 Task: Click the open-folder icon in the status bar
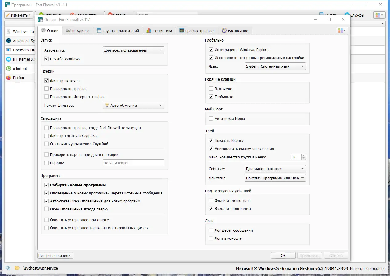17,268
